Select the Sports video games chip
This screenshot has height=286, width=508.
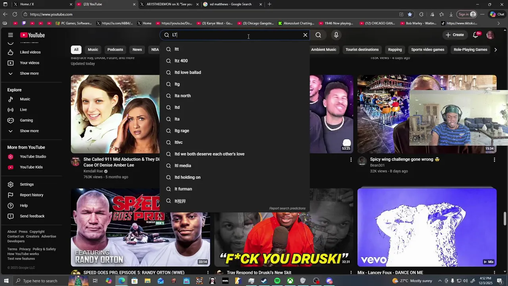click(428, 50)
